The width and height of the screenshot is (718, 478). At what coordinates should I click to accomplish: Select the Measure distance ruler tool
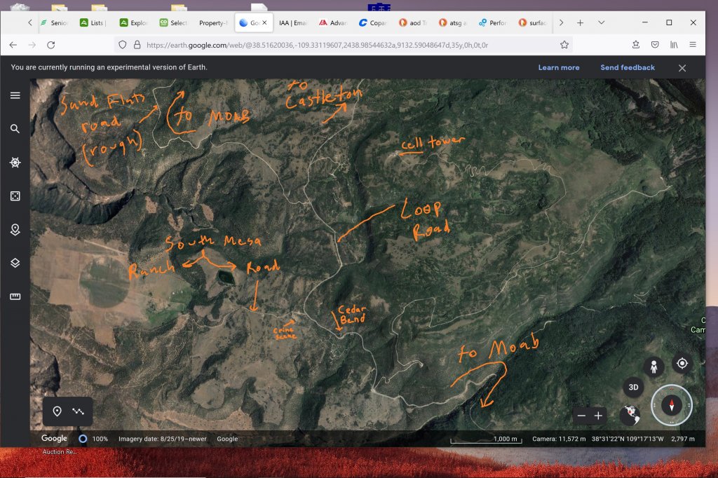click(15, 296)
